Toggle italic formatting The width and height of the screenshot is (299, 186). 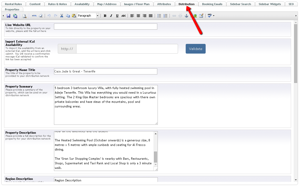pos(111,16)
